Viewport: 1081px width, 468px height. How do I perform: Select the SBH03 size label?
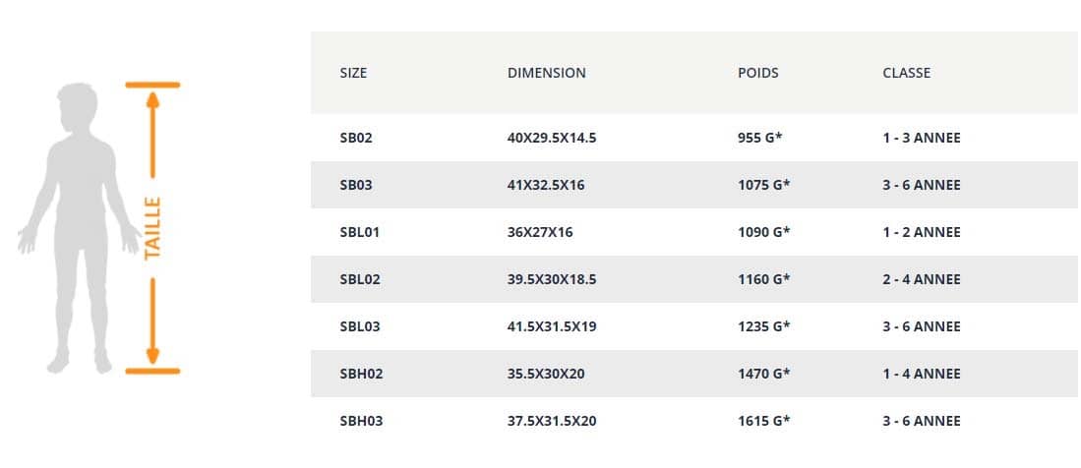pos(361,421)
